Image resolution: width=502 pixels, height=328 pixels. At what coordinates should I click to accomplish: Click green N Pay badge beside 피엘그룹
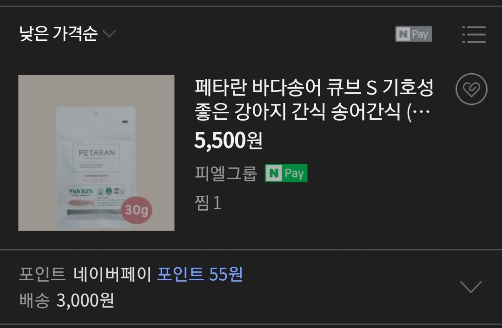point(286,173)
